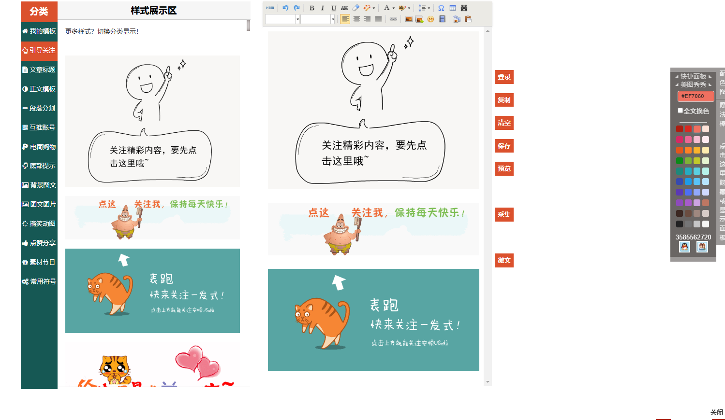Image resolution: width=725 pixels, height=420 pixels.
Task: Select the teal cat follow template thumbnail
Action: [x=152, y=291]
